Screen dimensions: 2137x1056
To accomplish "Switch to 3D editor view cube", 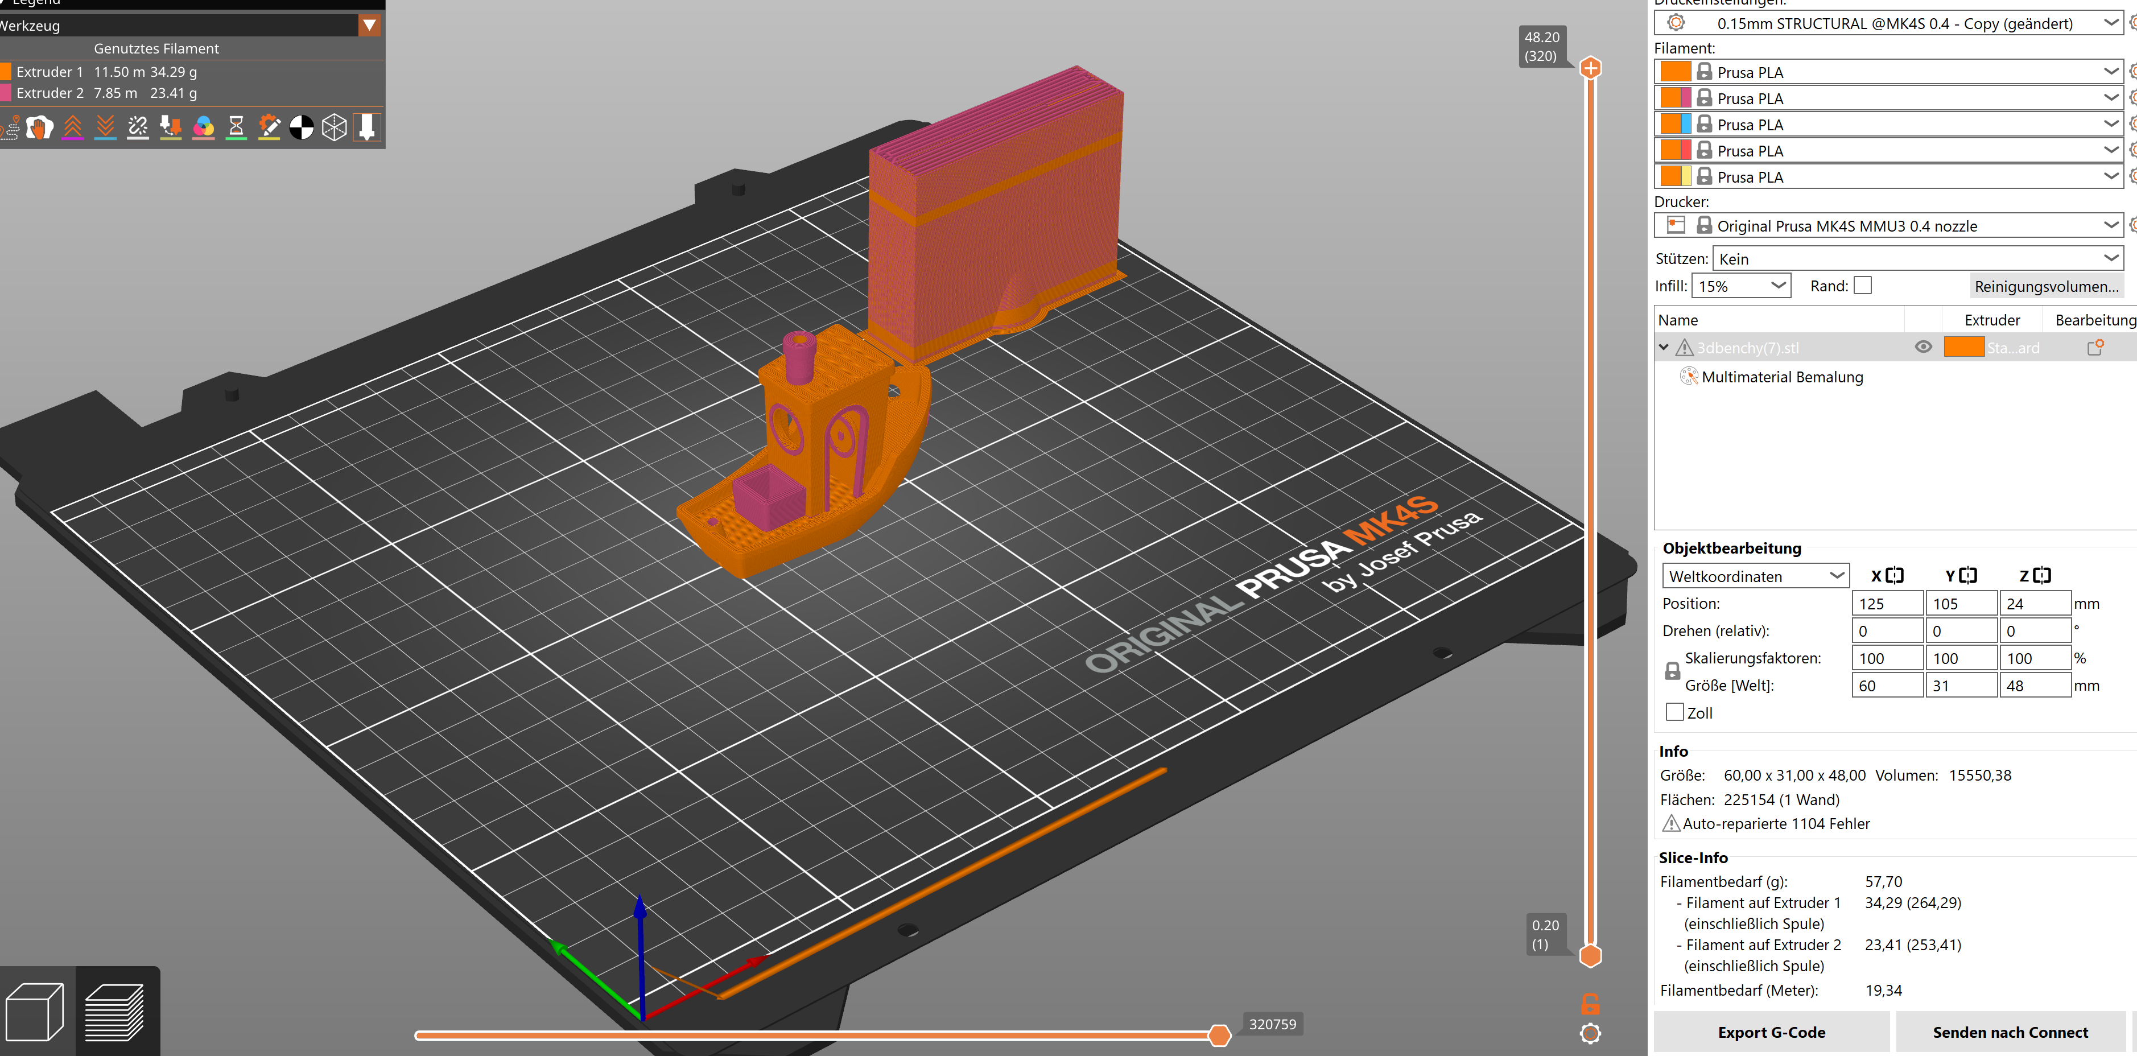I will pyautogui.click(x=35, y=1012).
